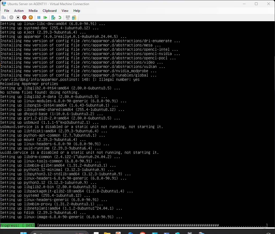
Task: Open the Action menu
Action: (19, 11)
